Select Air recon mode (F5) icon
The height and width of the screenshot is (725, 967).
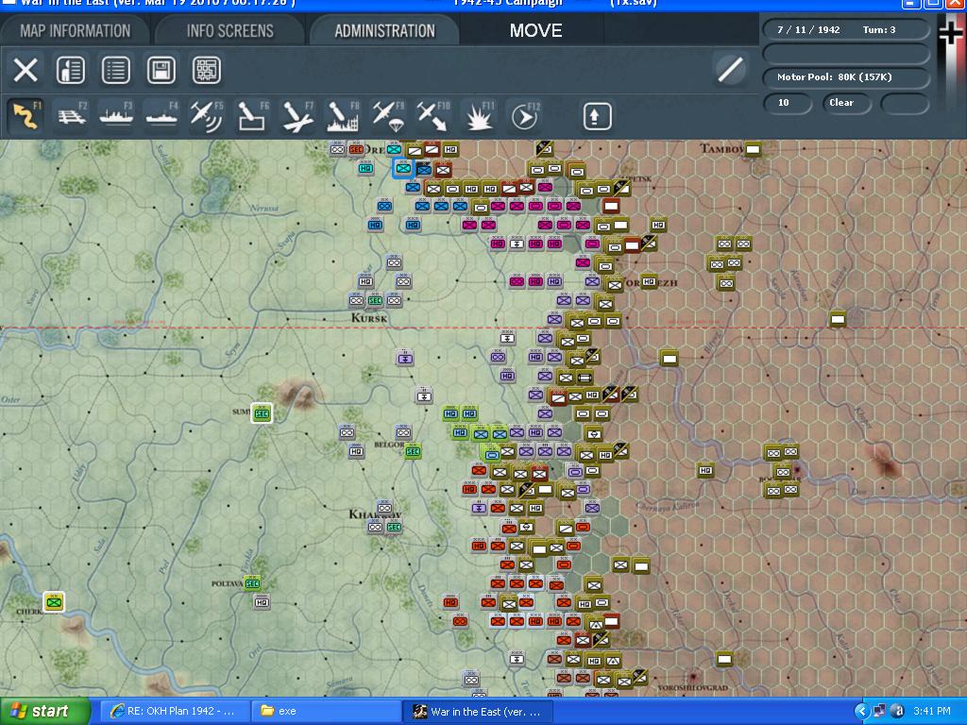(207, 115)
